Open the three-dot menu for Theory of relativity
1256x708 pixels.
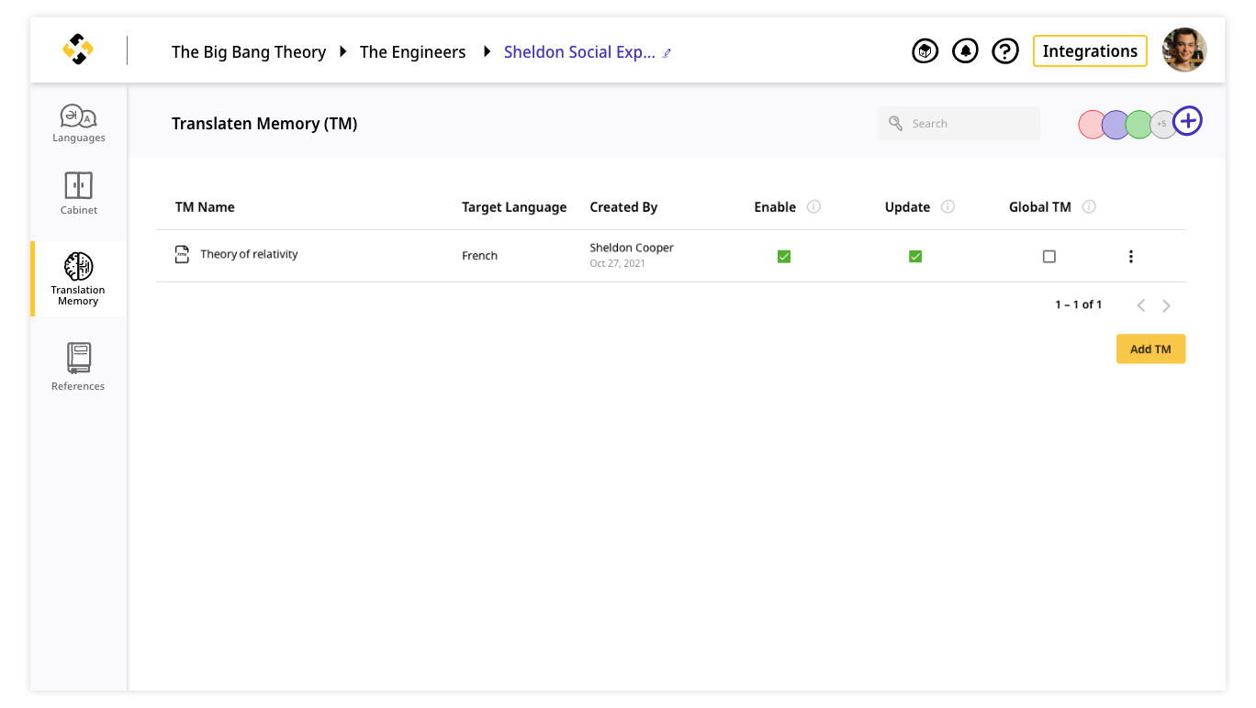(x=1131, y=257)
